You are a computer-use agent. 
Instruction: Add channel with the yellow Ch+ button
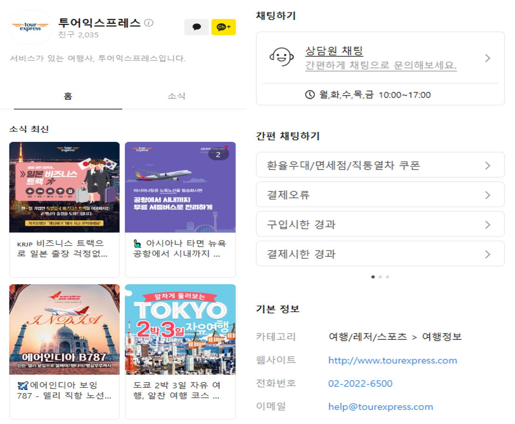(x=223, y=27)
